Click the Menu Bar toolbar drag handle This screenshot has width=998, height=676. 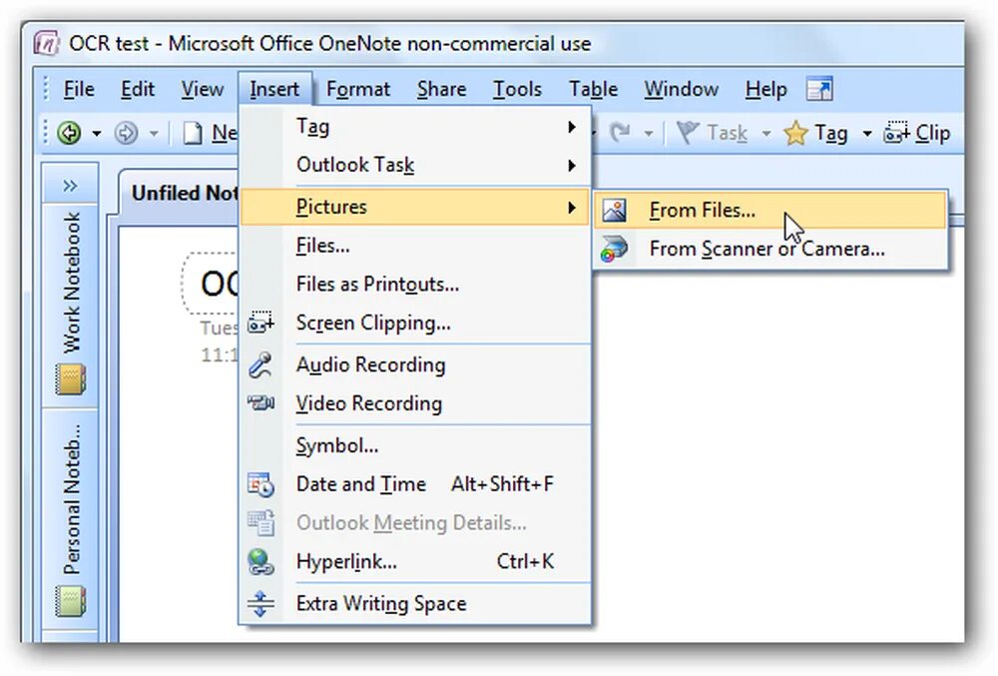click(x=46, y=89)
